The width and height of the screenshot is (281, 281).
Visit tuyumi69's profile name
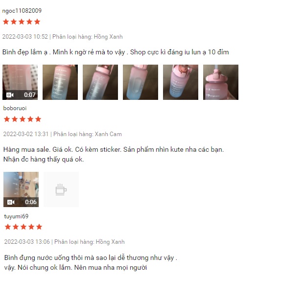(16, 216)
